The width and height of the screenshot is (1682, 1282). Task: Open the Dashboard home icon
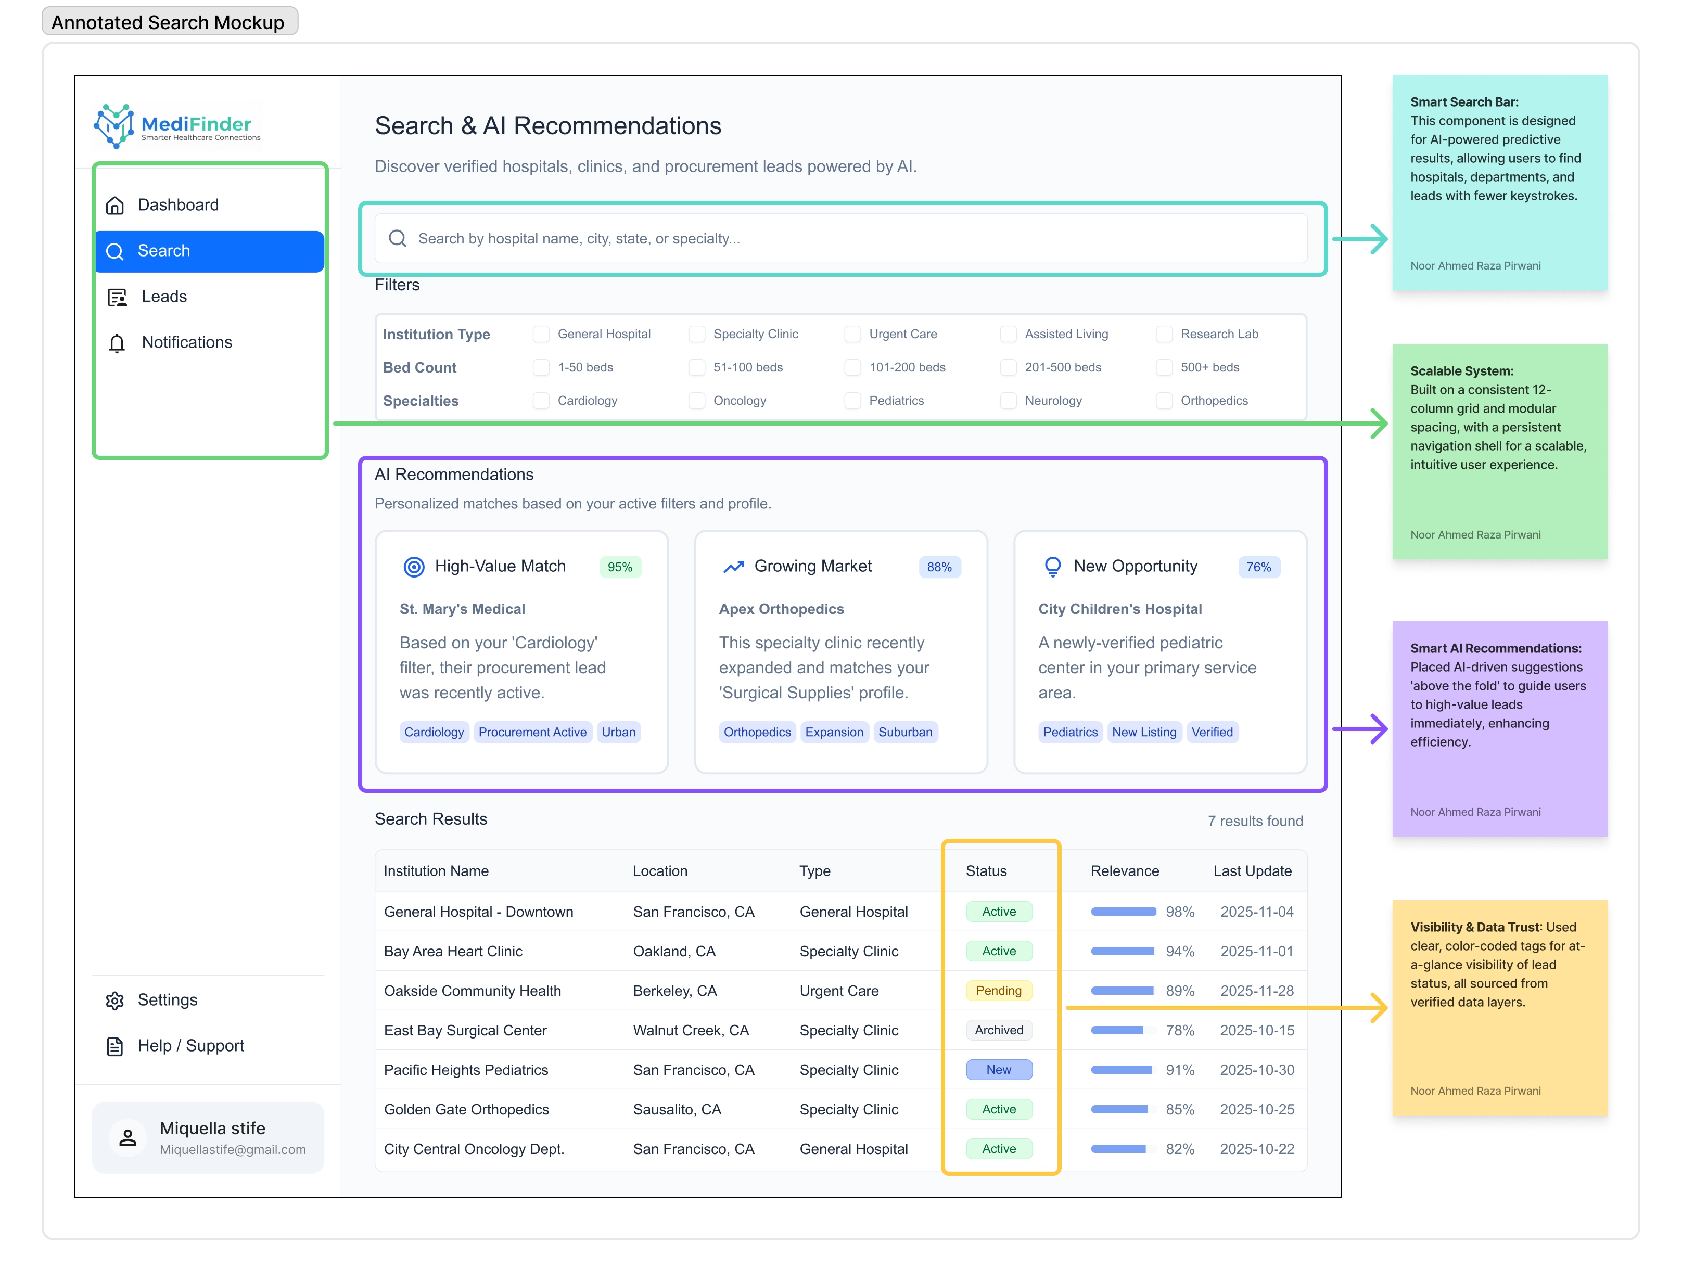coord(116,204)
